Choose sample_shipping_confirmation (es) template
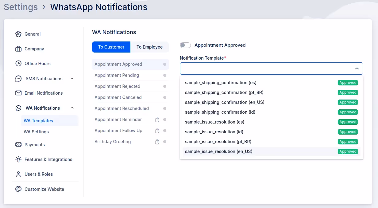The image size is (378, 208). click(271, 83)
